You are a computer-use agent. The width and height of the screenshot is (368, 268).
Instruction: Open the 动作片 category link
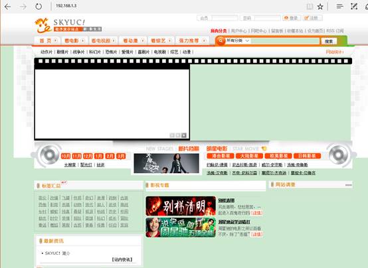(46, 52)
